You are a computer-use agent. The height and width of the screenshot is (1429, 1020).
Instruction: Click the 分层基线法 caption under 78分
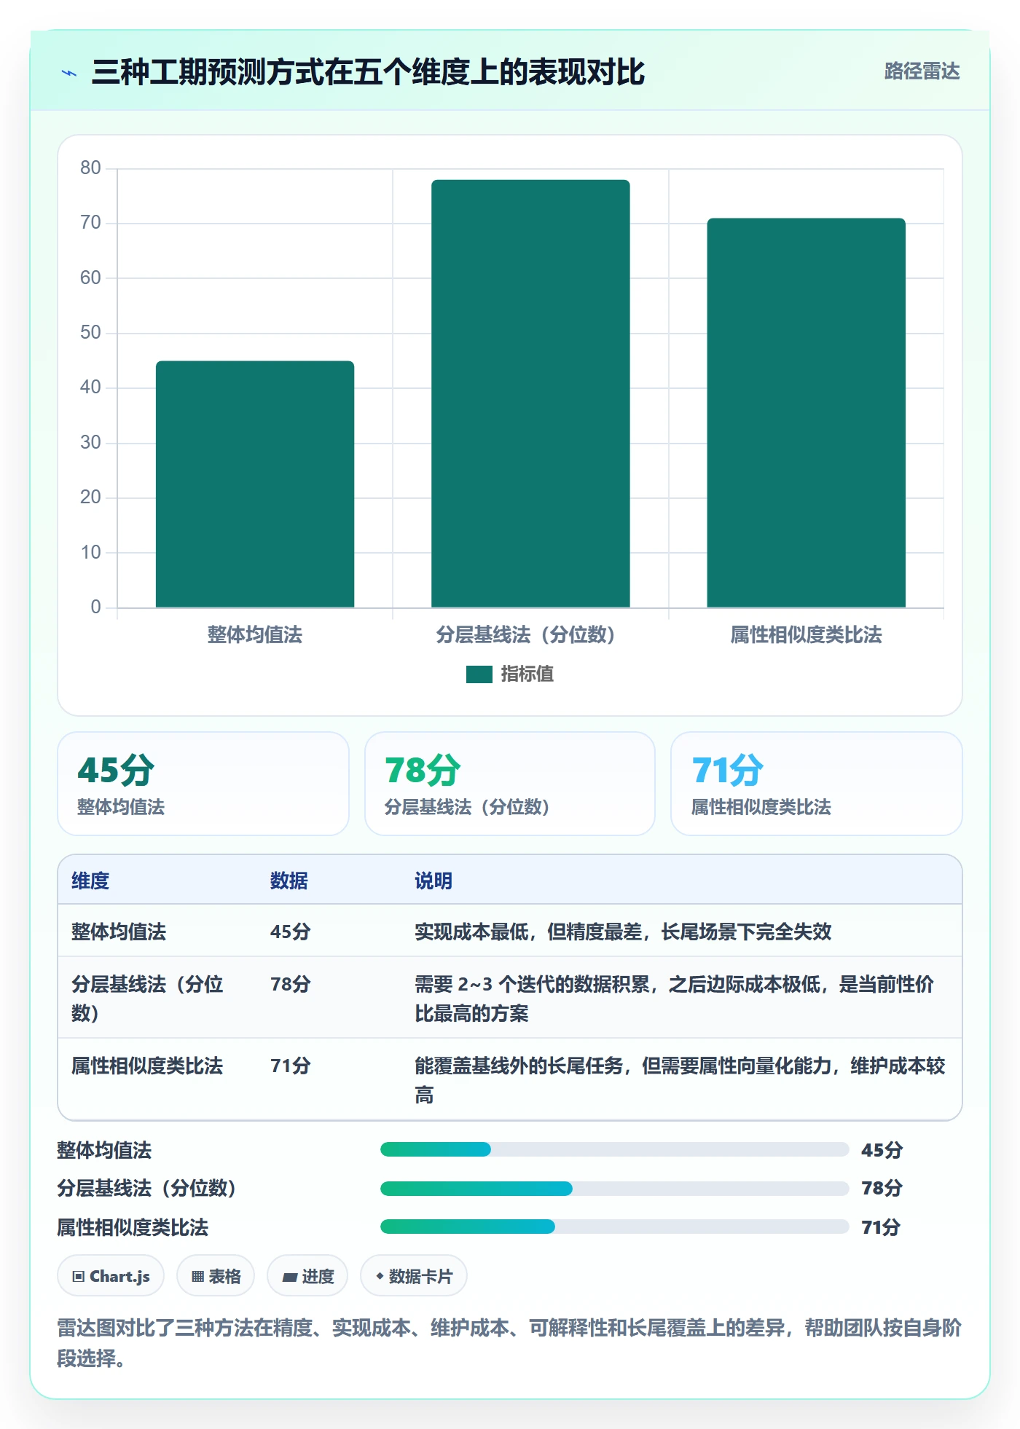pyautogui.click(x=467, y=807)
